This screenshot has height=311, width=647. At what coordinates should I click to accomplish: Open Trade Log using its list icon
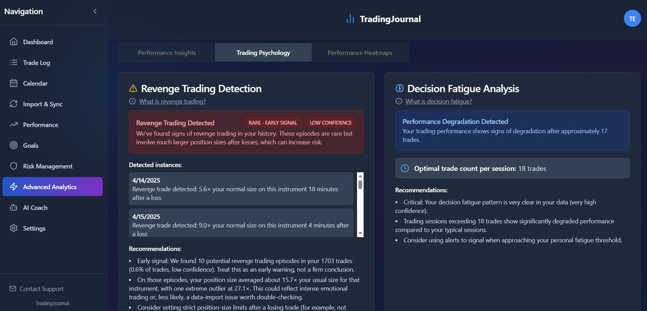[x=13, y=62]
